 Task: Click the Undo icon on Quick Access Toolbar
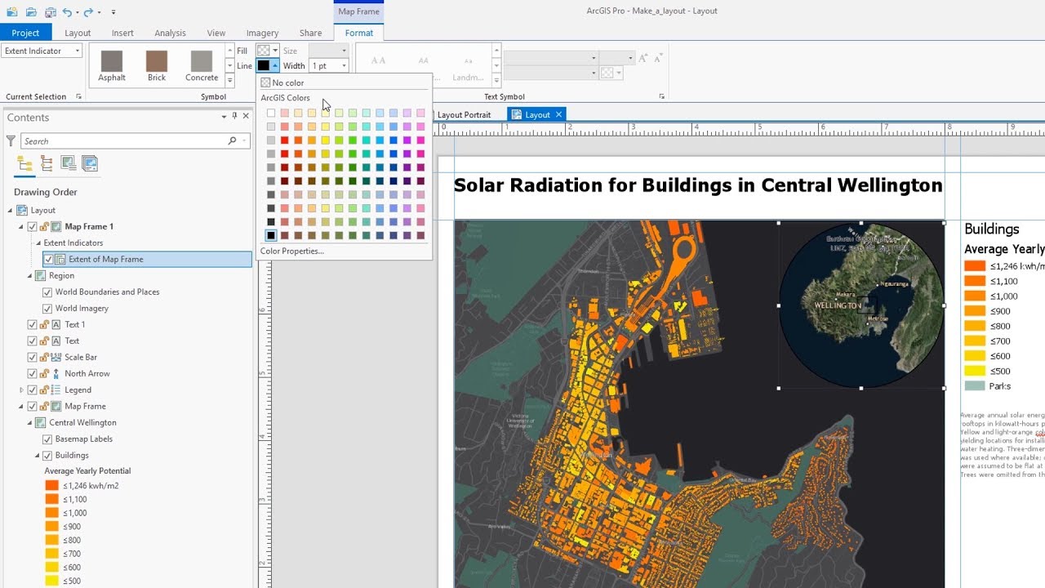(65, 11)
